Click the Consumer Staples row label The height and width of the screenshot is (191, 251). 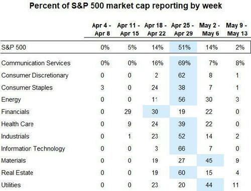pos(27,87)
